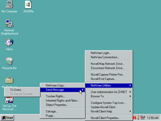Choose Novell Capture Printer Port...

click(x=109, y=75)
